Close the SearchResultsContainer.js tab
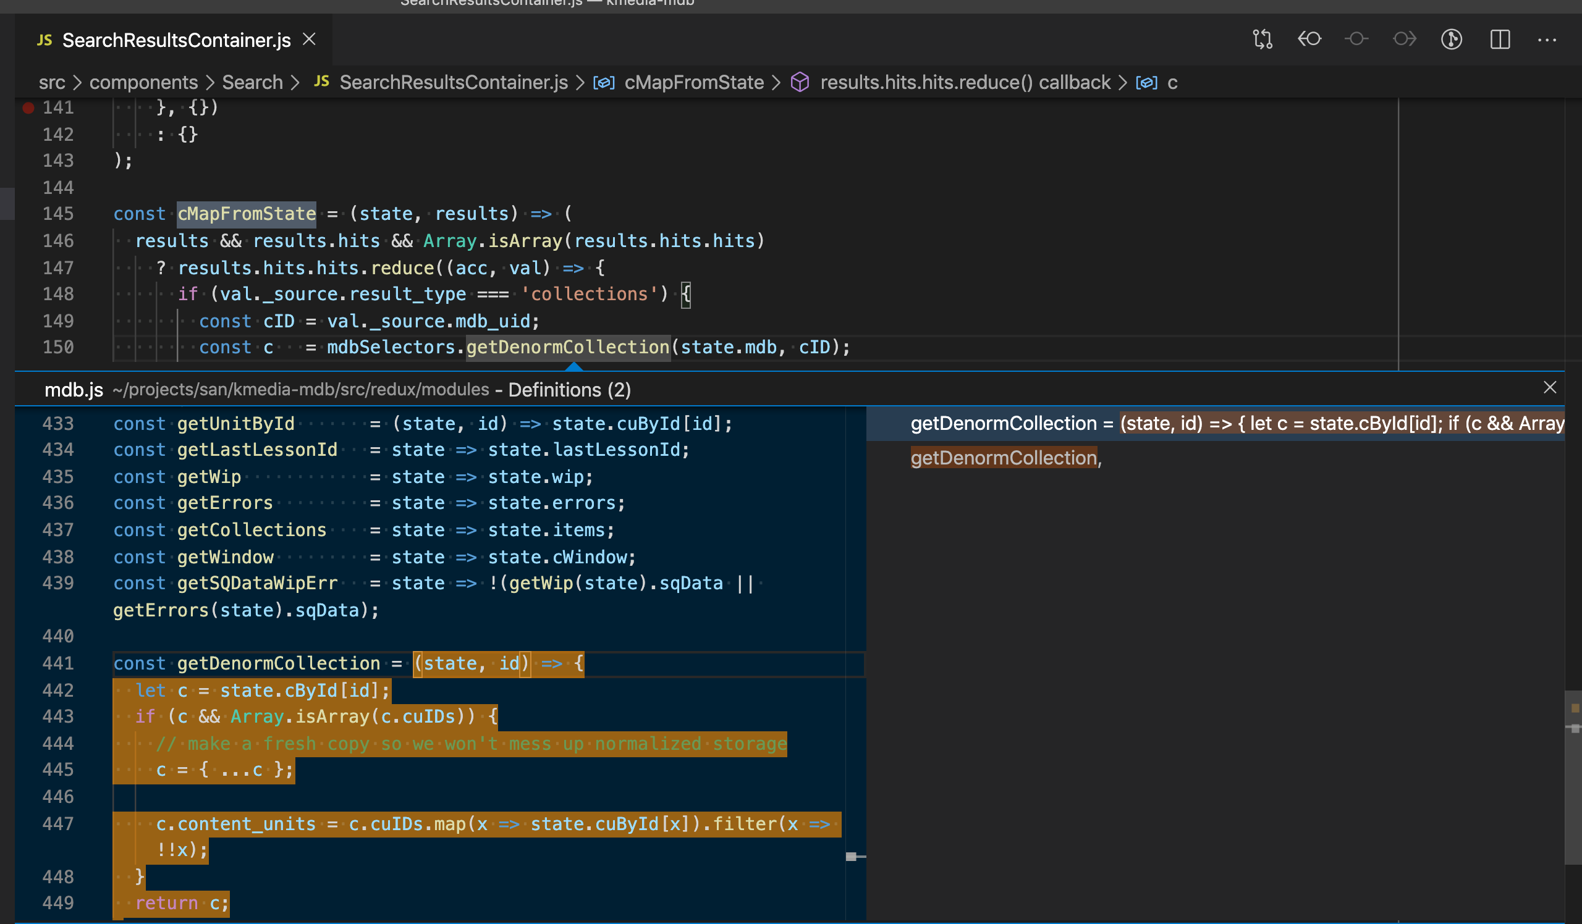 (x=309, y=39)
